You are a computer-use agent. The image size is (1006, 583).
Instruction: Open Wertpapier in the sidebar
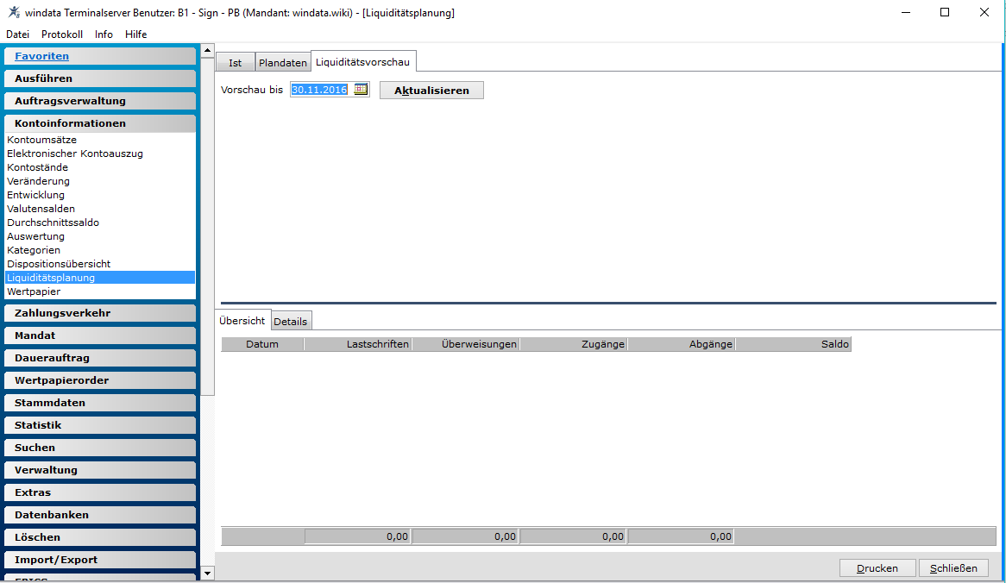pyautogui.click(x=34, y=291)
